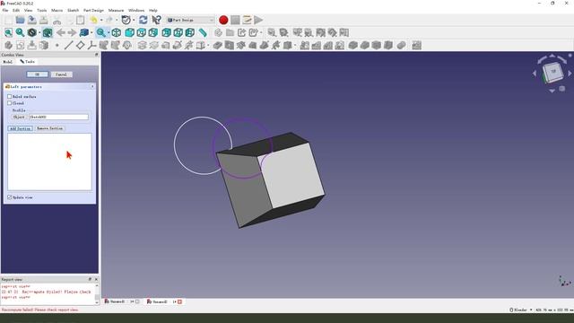Click the local coordinate system icon
The image size is (574, 323).
pyautogui.click(x=91, y=46)
